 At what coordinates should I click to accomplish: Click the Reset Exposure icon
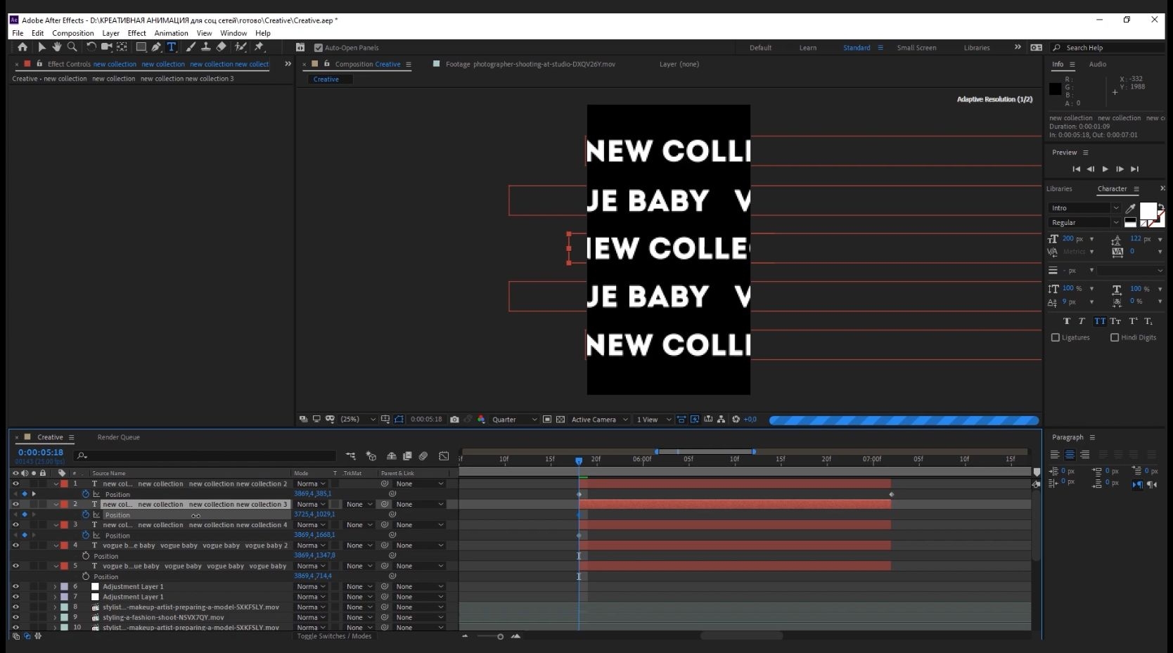[736, 419]
